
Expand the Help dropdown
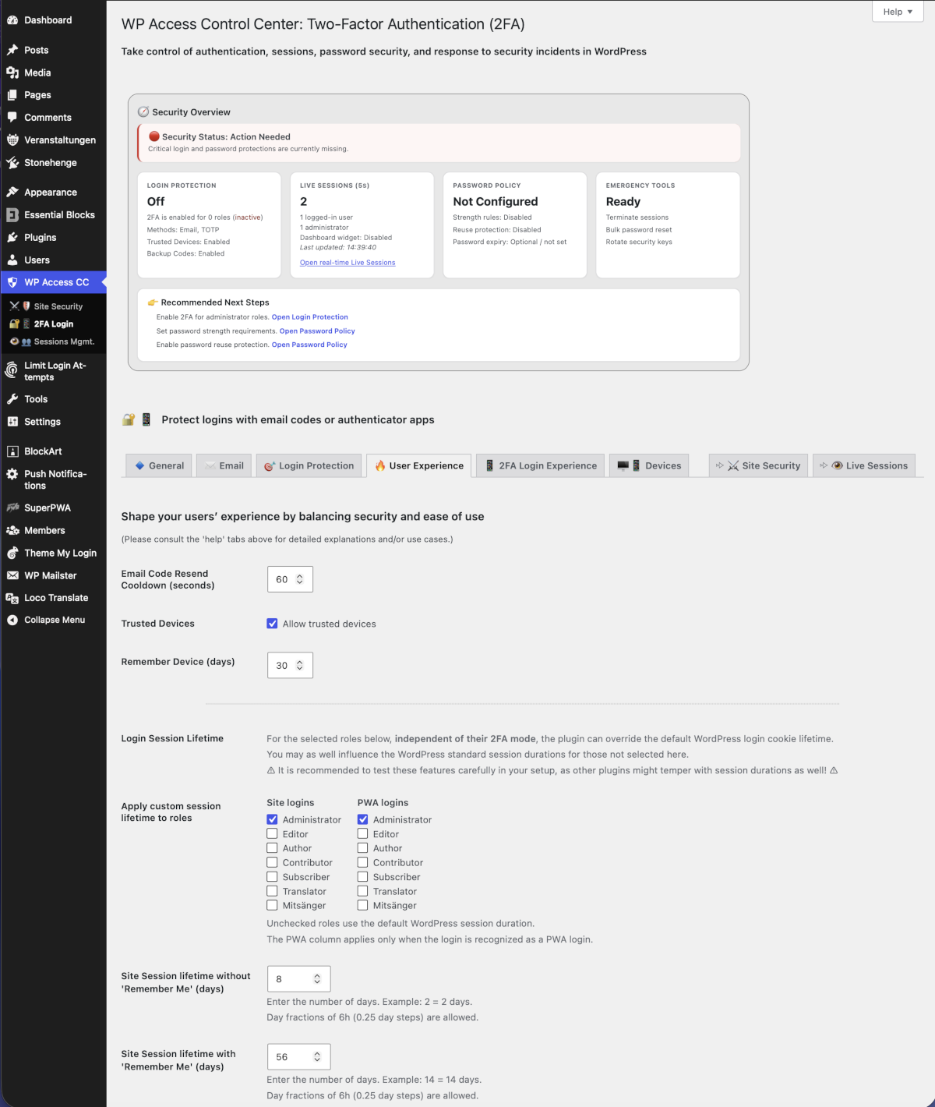pyautogui.click(x=898, y=12)
